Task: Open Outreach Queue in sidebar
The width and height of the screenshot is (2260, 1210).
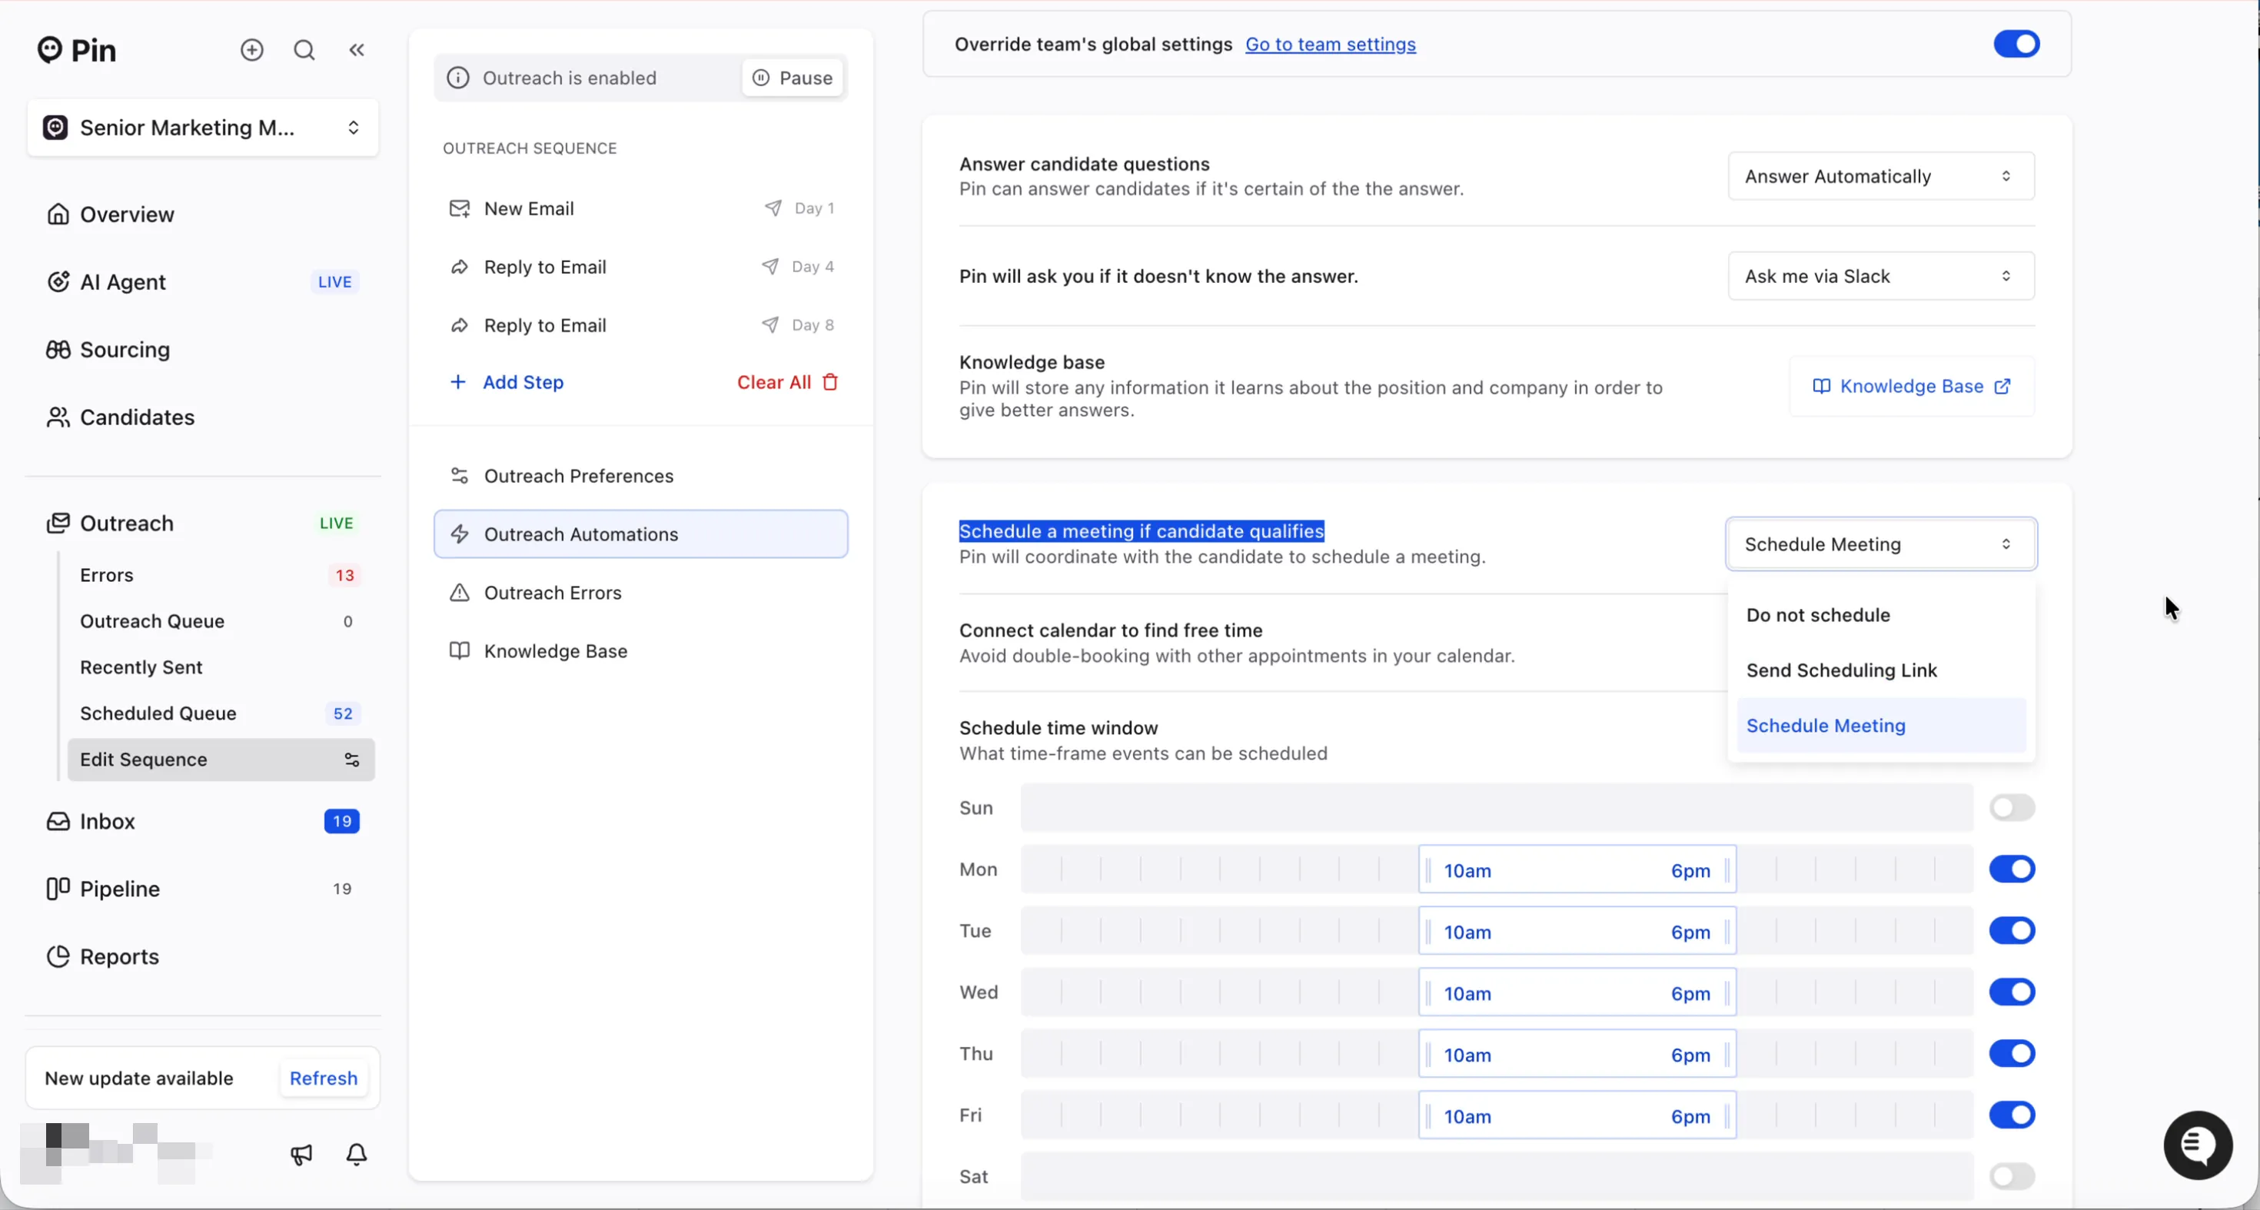Action: [x=220, y=621]
